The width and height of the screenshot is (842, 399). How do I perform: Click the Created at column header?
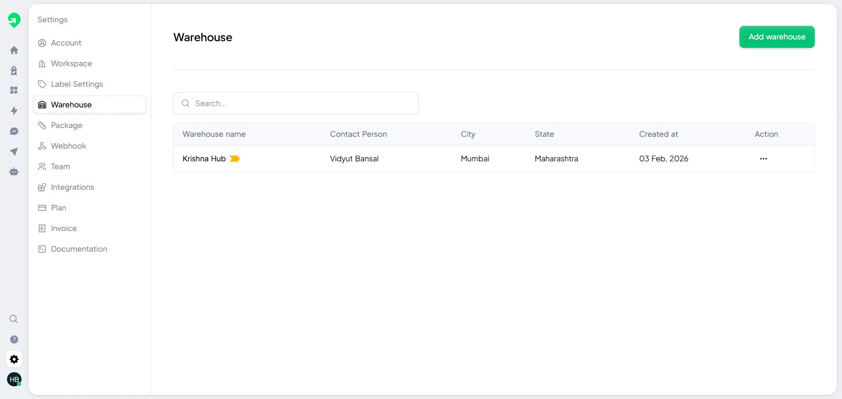click(x=658, y=134)
